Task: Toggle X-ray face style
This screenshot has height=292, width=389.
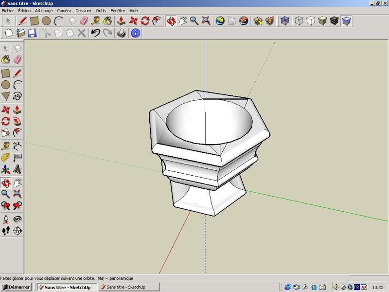Action: pyautogui.click(x=285, y=21)
